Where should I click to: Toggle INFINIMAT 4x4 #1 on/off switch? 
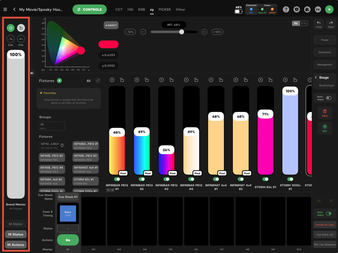pos(216,179)
